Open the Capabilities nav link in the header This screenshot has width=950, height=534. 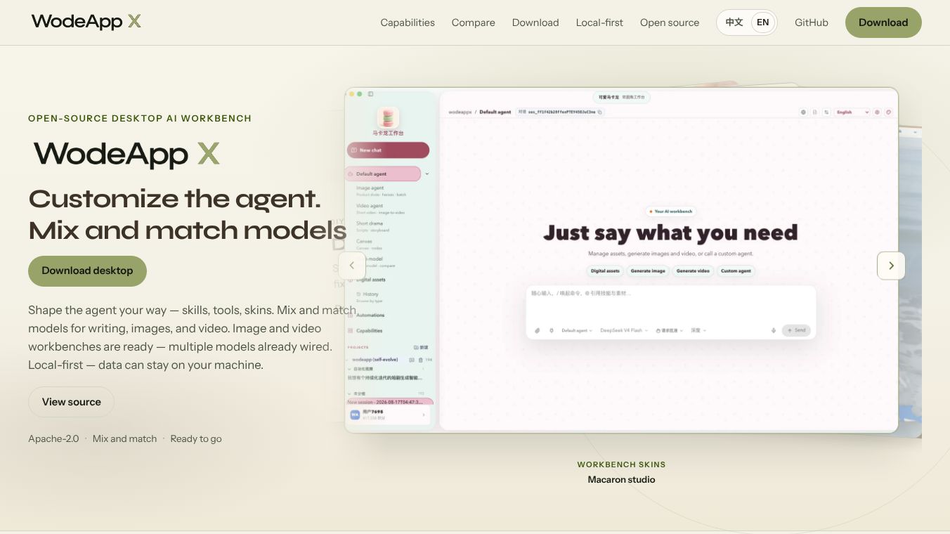408,22
